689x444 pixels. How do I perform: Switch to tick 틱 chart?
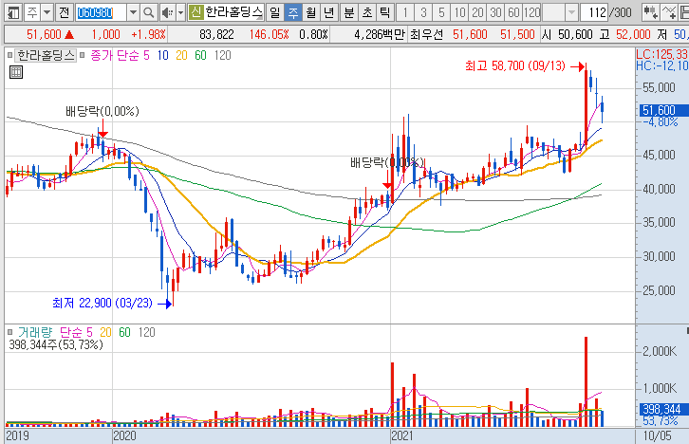(384, 12)
